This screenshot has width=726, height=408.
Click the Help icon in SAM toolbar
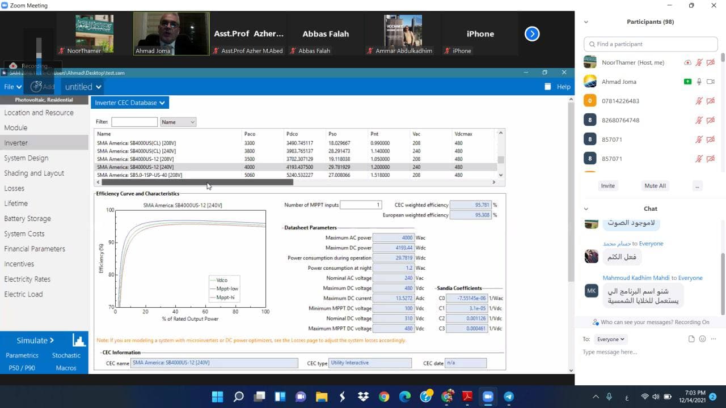[x=547, y=87]
